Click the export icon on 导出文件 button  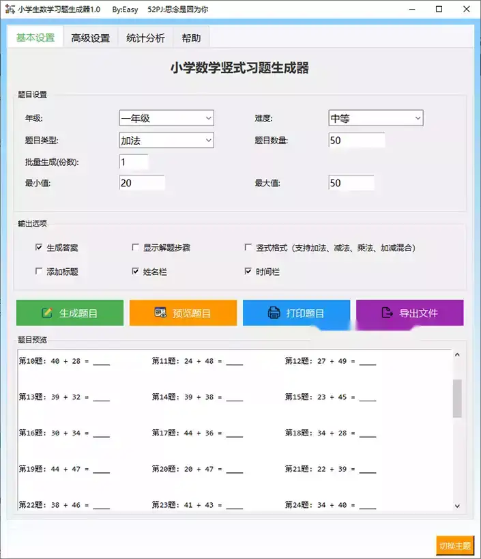388,313
